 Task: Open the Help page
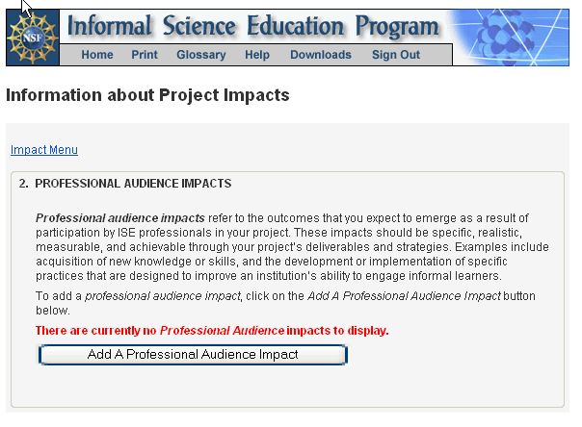(x=257, y=55)
